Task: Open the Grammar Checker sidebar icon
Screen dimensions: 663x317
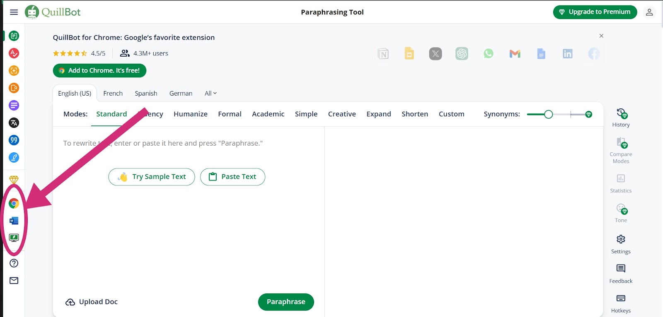Action: [14, 53]
